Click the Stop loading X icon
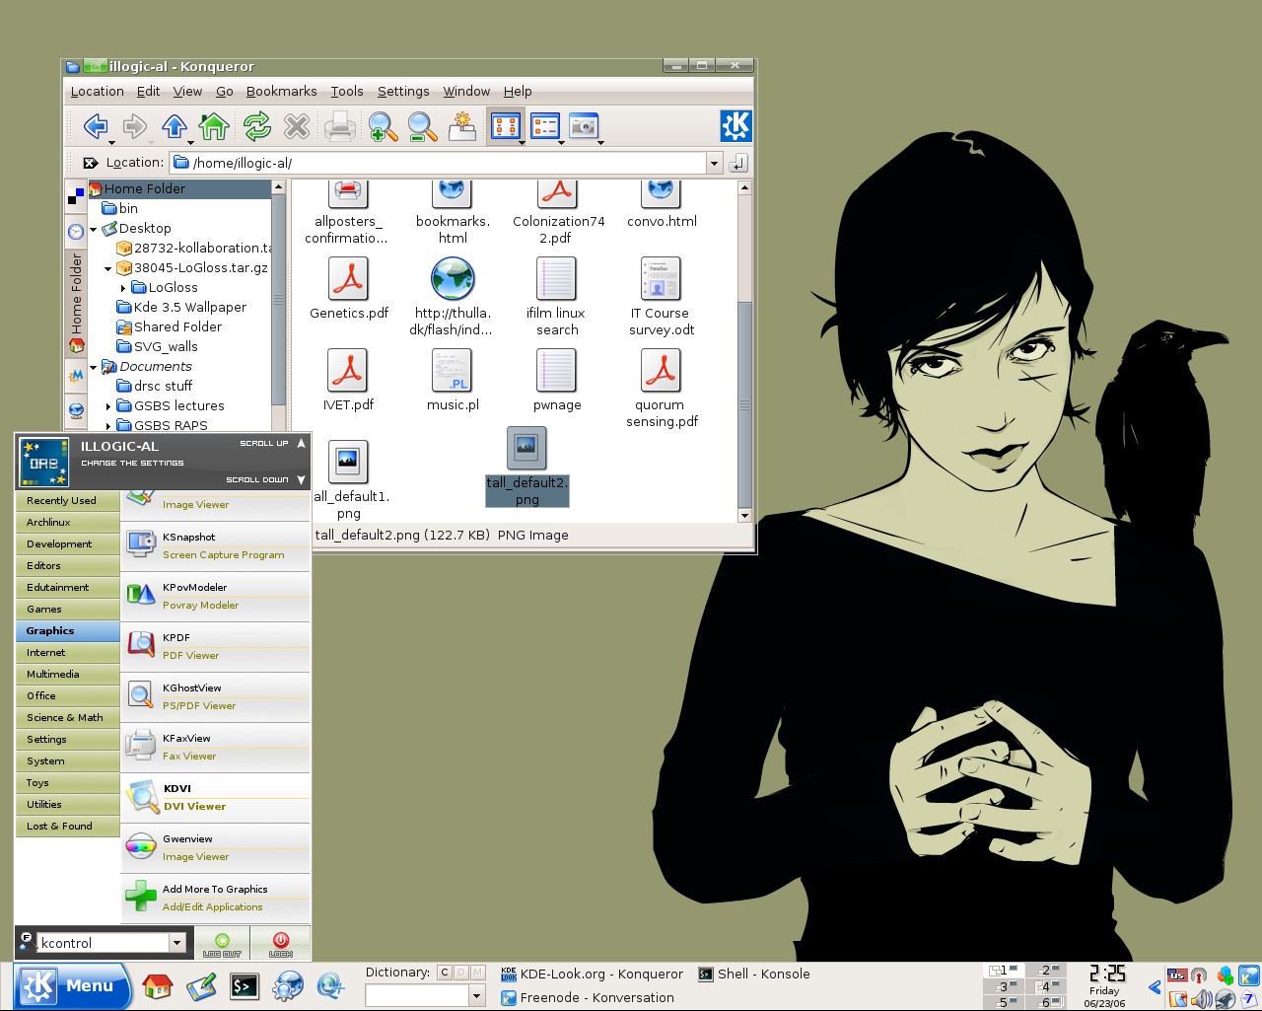1262x1011 pixels. click(x=297, y=126)
